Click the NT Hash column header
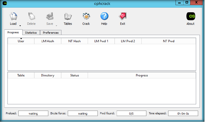Image resolution: width=205 pixels, height=122 pixels. 75,41
